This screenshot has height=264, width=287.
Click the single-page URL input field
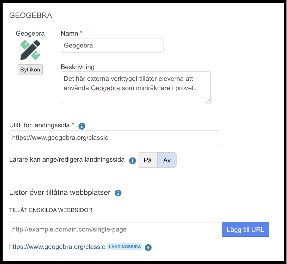click(115, 229)
